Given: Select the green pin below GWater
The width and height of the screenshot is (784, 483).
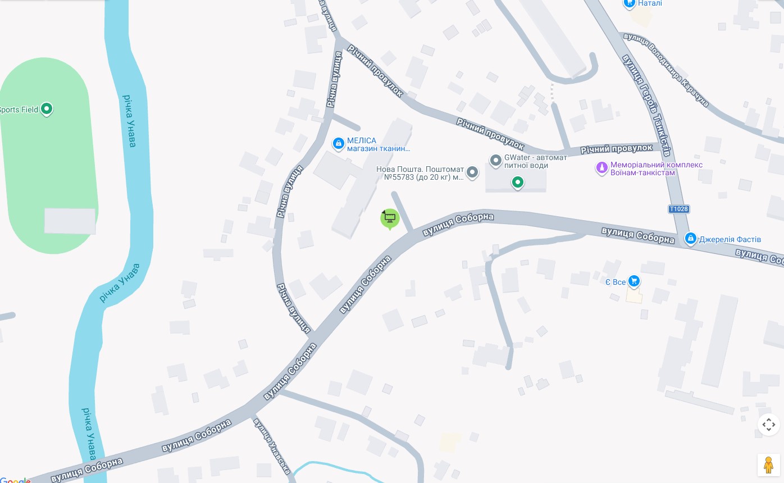Looking at the screenshot, I should pyautogui.click(x=518, y=183).
